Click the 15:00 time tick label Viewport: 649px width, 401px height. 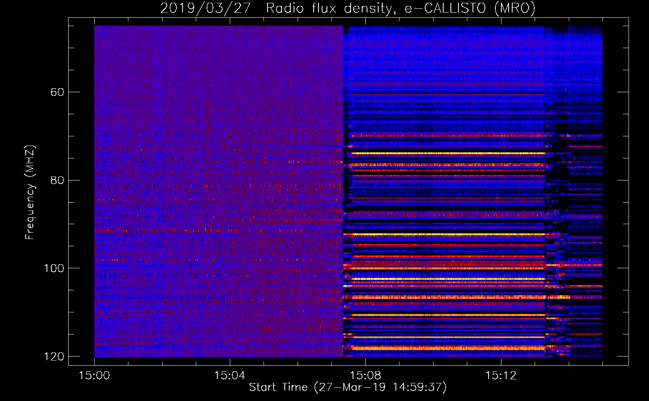[94, 376]
